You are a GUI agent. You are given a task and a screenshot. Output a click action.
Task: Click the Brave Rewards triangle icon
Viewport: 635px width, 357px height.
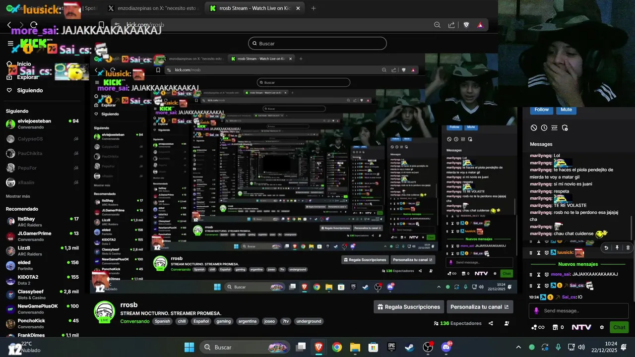click(x=480, y=25)
